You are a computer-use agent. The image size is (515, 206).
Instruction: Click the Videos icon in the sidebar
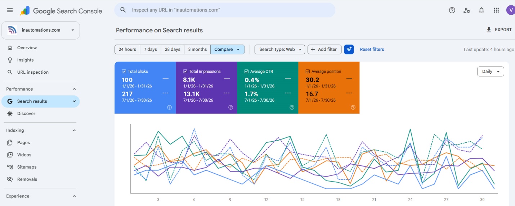tap(10, 155)
